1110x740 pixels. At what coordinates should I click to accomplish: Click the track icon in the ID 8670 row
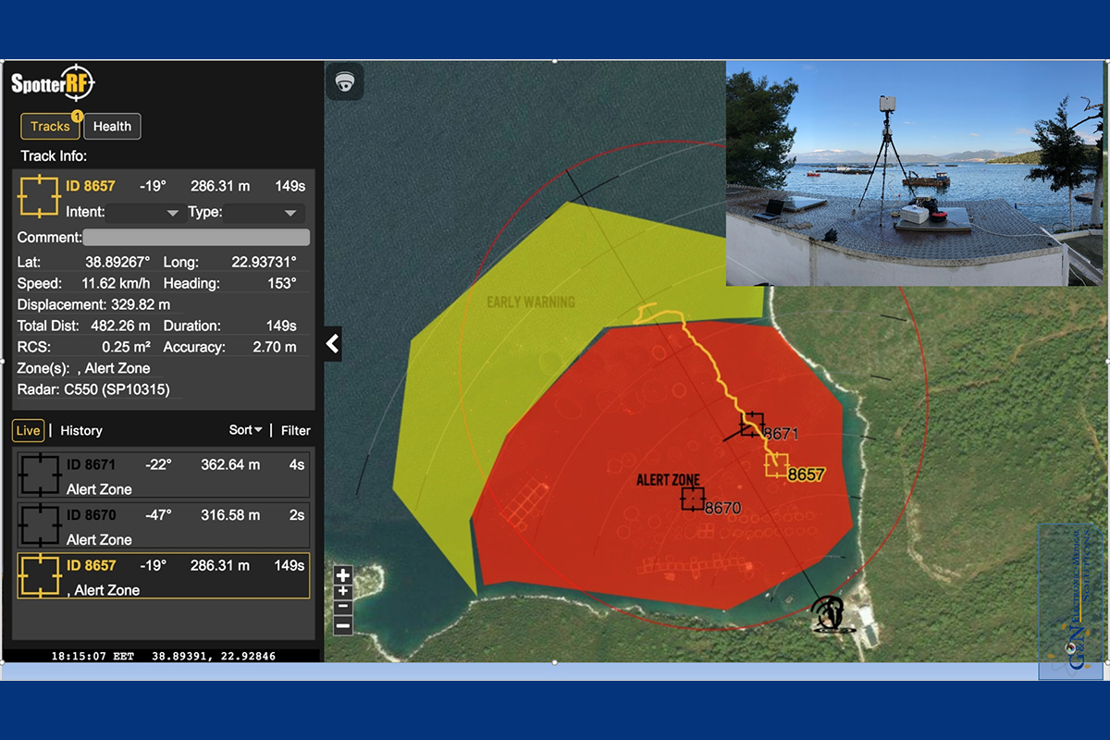tap(38, 524)
